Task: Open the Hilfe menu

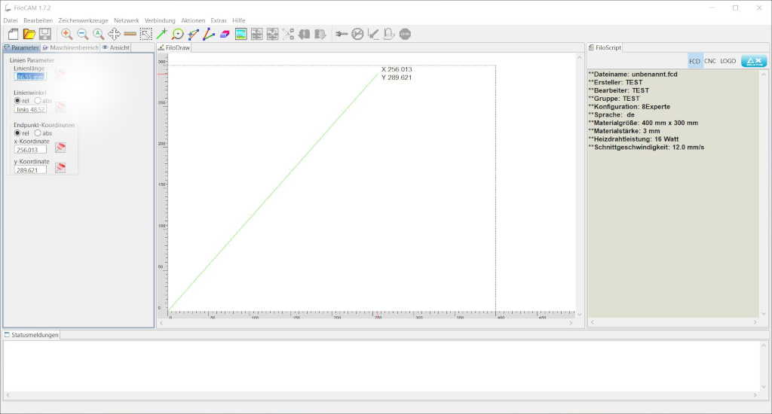Action: coord(239,20)
